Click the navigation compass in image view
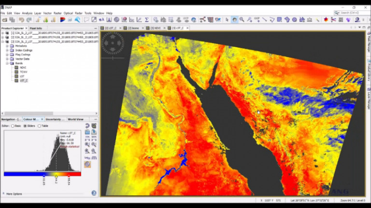The width and height of the screenshot is (371, 208). [x=113, y=43]
